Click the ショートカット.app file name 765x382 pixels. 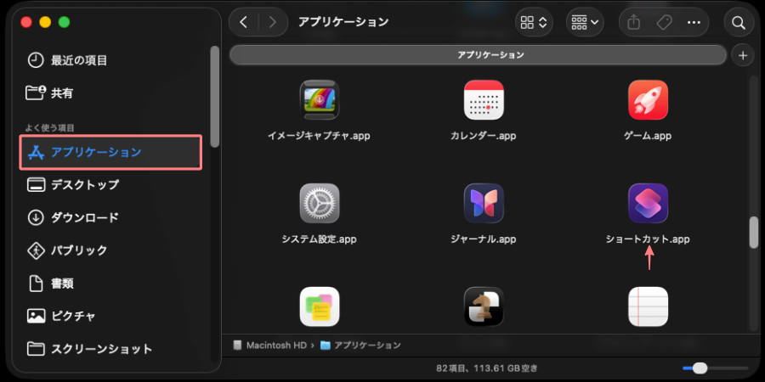click(648, 239)
